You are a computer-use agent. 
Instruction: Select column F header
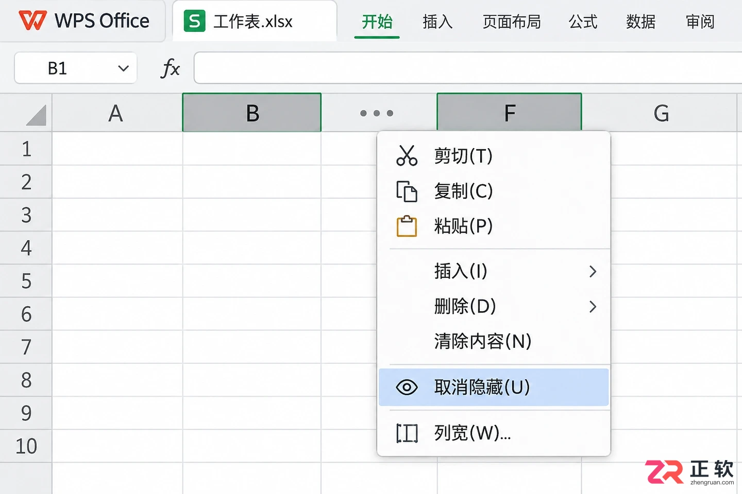click(x=510, y=113)
